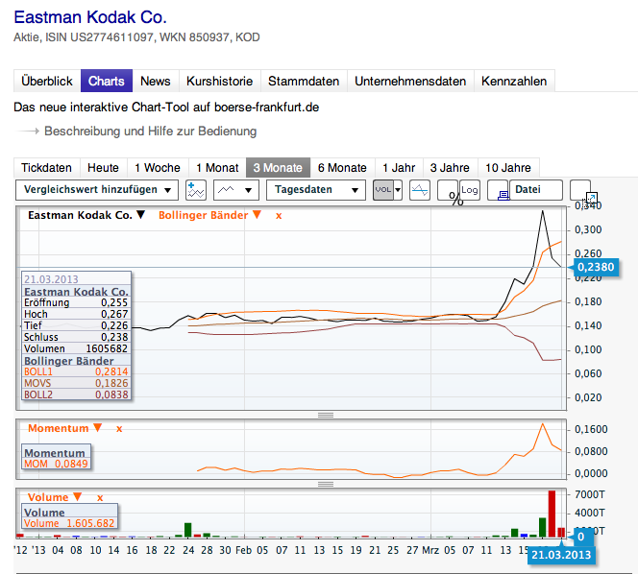Expand the Bollinger Bänder indicator menu
Viewport: 638px width, 574px height.
[x=257, y=215]
